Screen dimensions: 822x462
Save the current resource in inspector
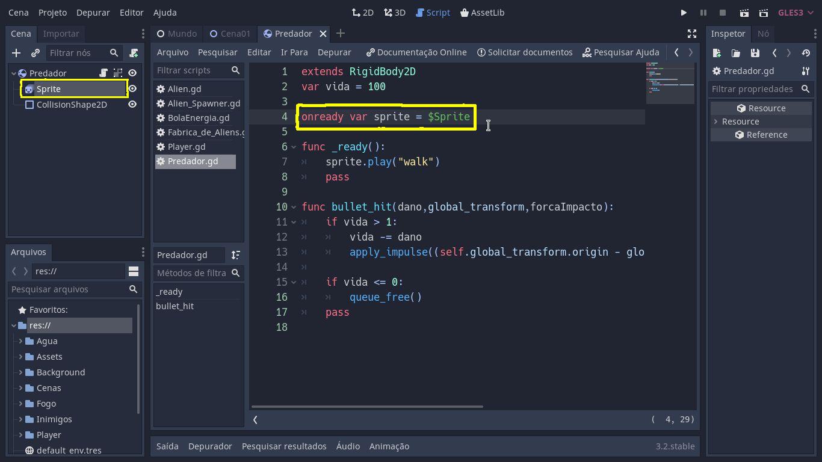tap(755, 53)
